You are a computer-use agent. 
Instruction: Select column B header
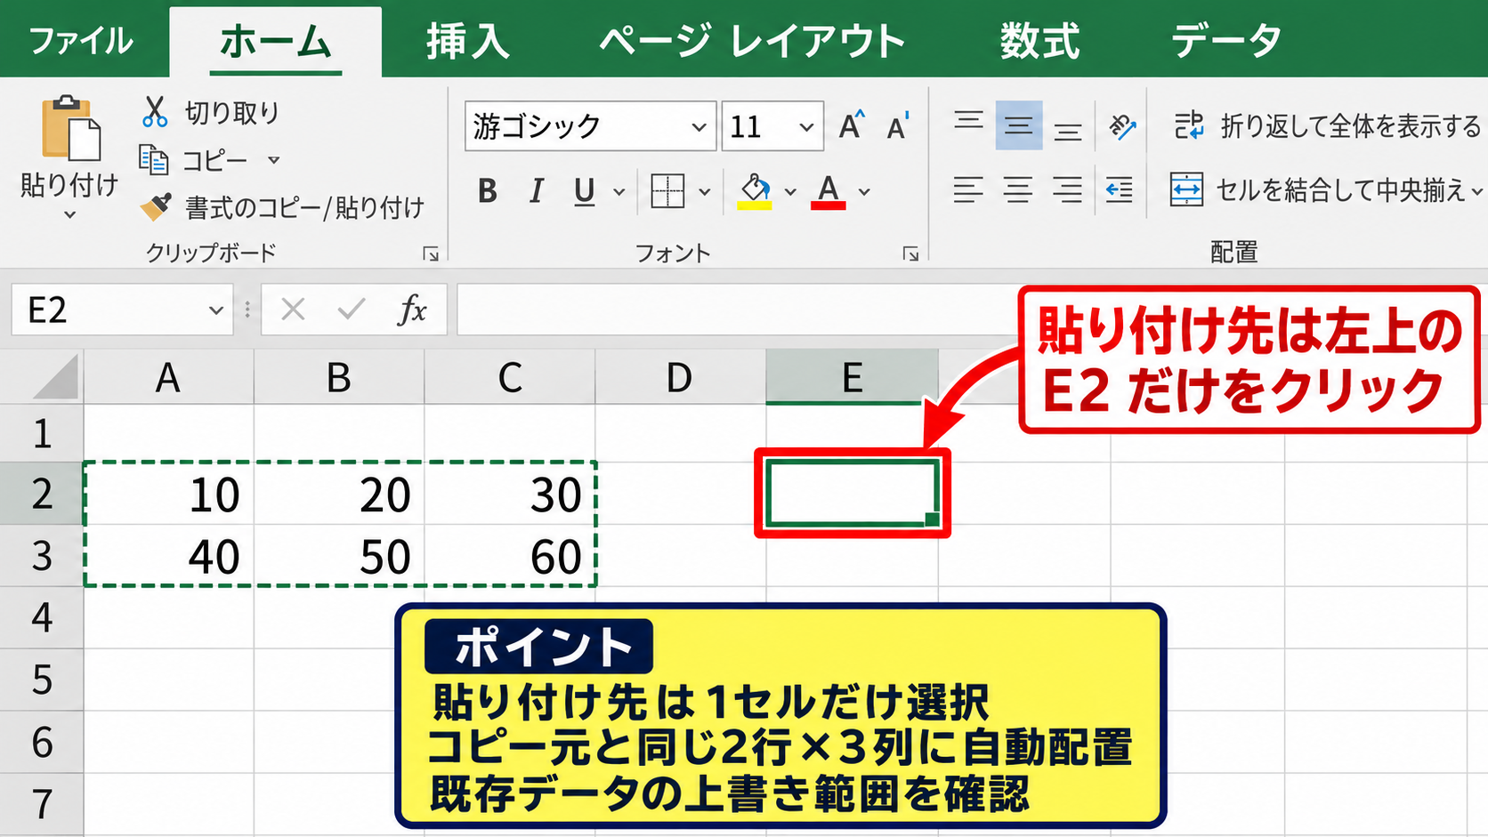coord(339,378)
